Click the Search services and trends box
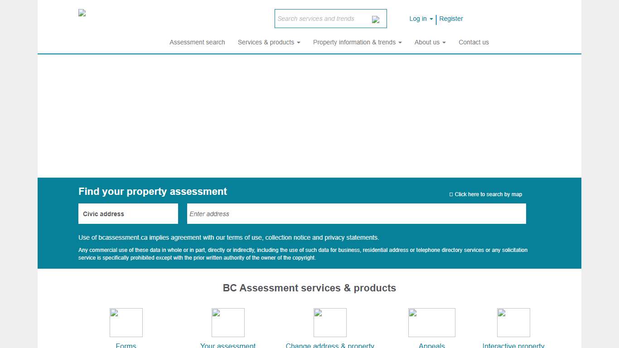The image size is (619, 348). [x=322, y=19]
